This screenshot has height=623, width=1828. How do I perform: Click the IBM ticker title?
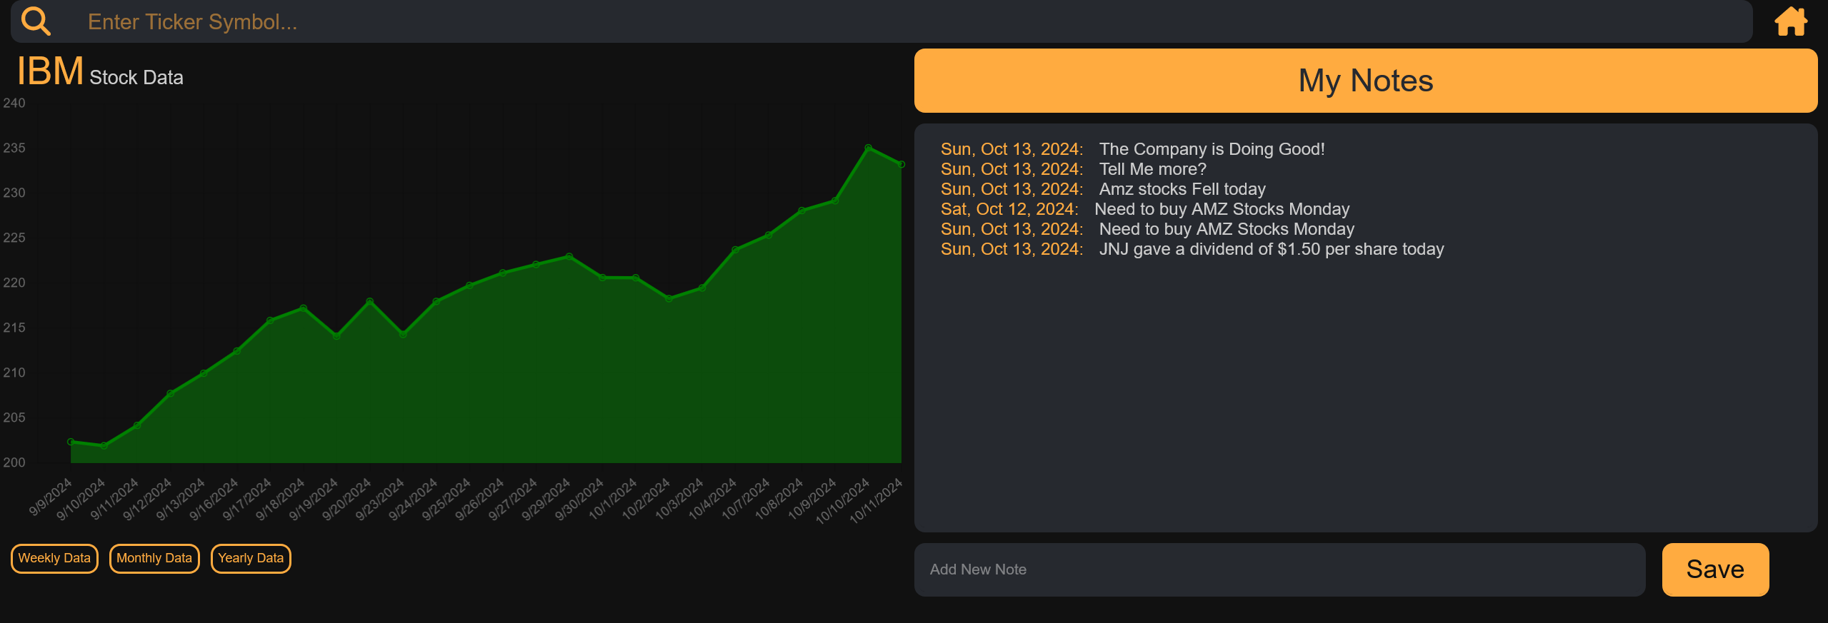pyautogui.click(x=50, y=71)
